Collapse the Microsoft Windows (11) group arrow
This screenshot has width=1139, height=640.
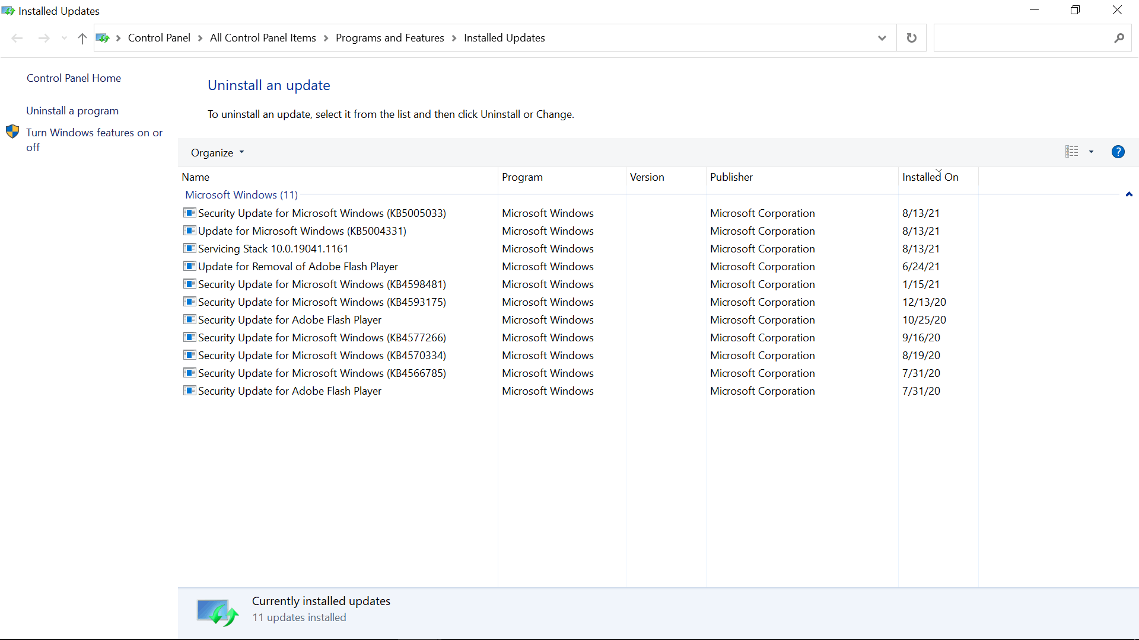[x=1129, y=194]
